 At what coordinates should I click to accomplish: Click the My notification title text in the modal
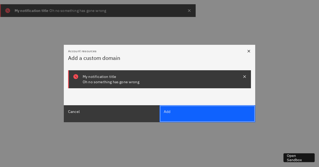[x=99, y=77]
